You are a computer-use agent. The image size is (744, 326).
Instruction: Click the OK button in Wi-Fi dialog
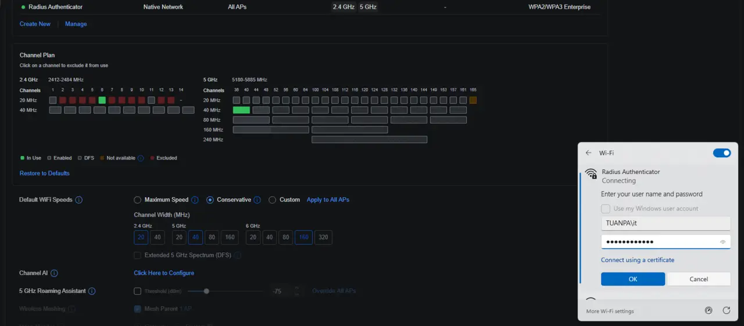(633, 279)
